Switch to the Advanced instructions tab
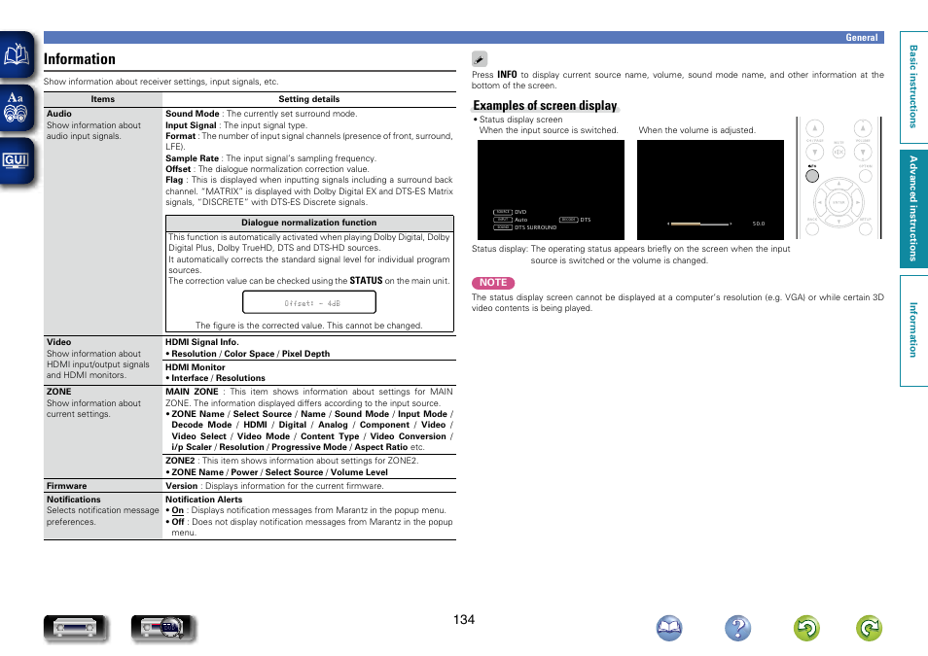 913,208
